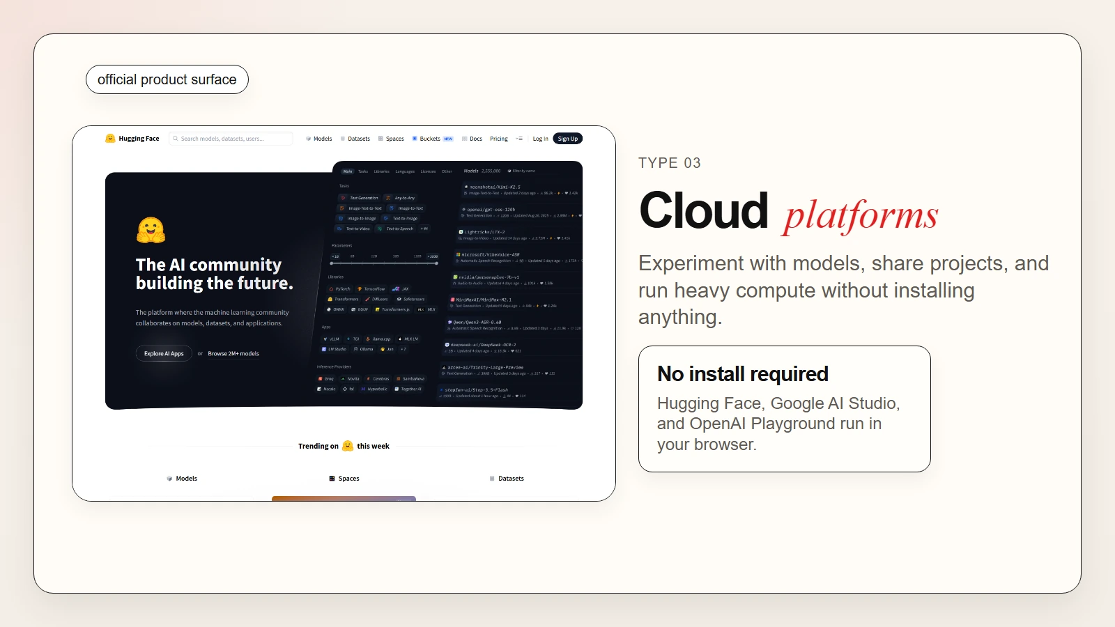Select the Groq inference provider chip

click(x=326, y=379)
